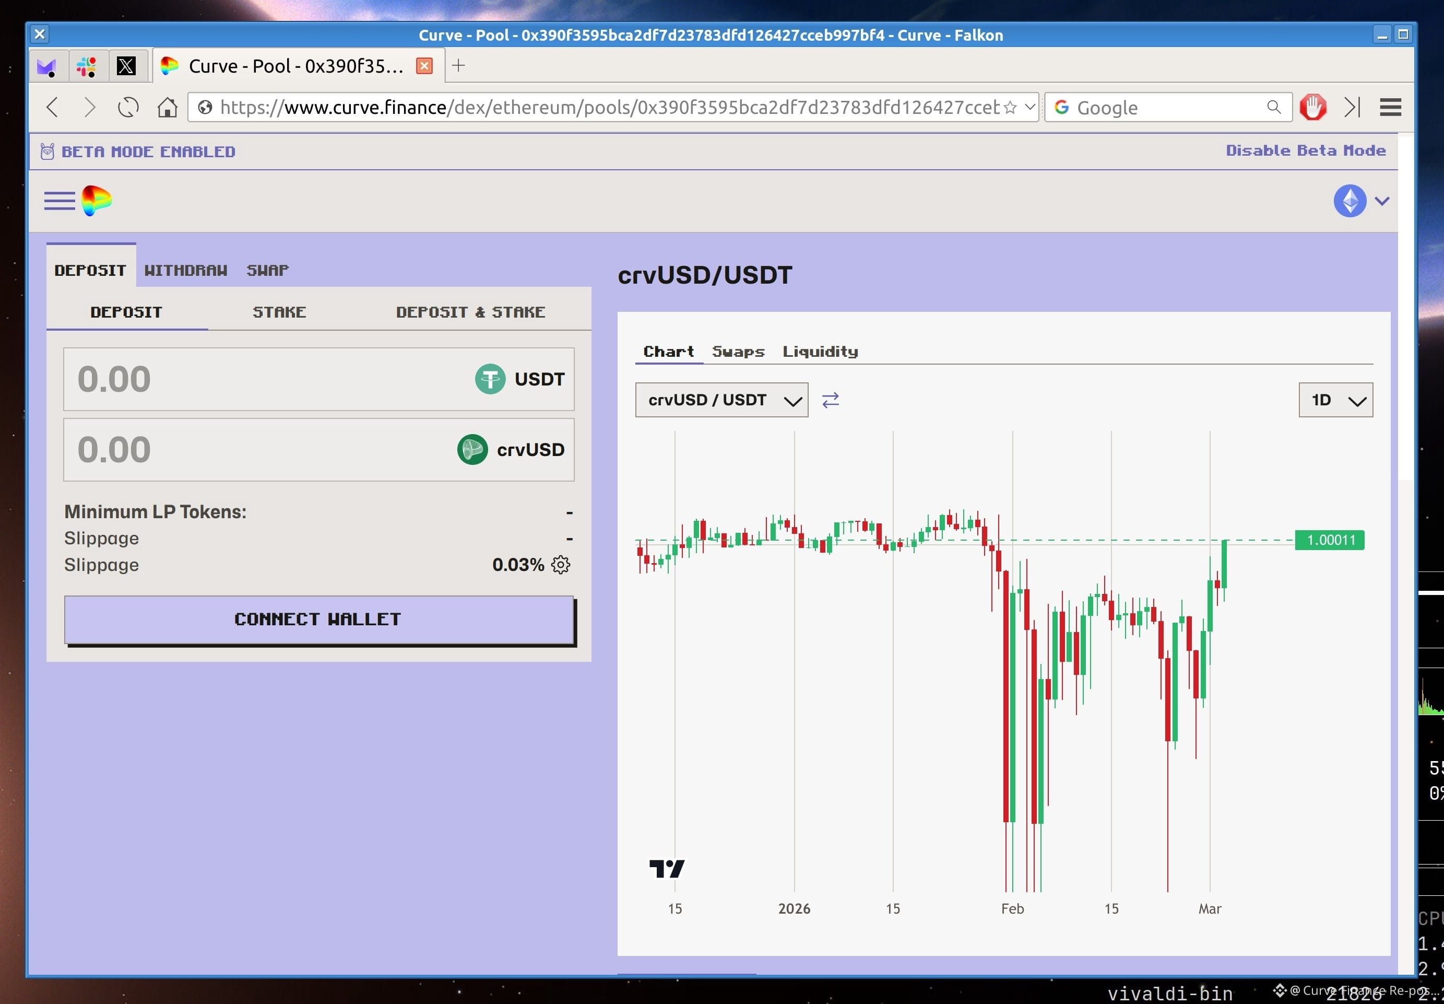
Task: Click the Curve rainbow logo
Action: point(97,201)
